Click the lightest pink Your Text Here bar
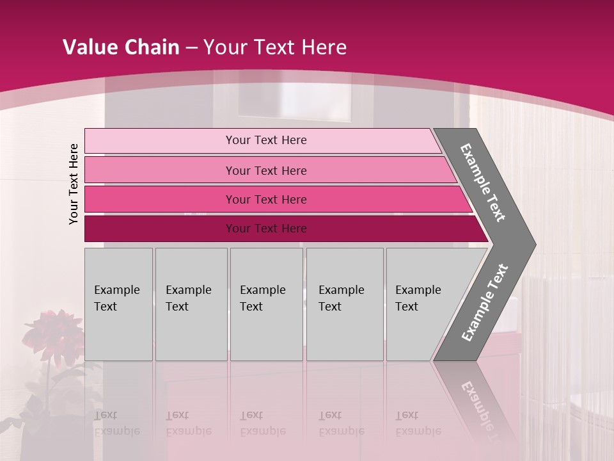Image resolution: width=614 pixels, height=461 pixels. [263, 140]
